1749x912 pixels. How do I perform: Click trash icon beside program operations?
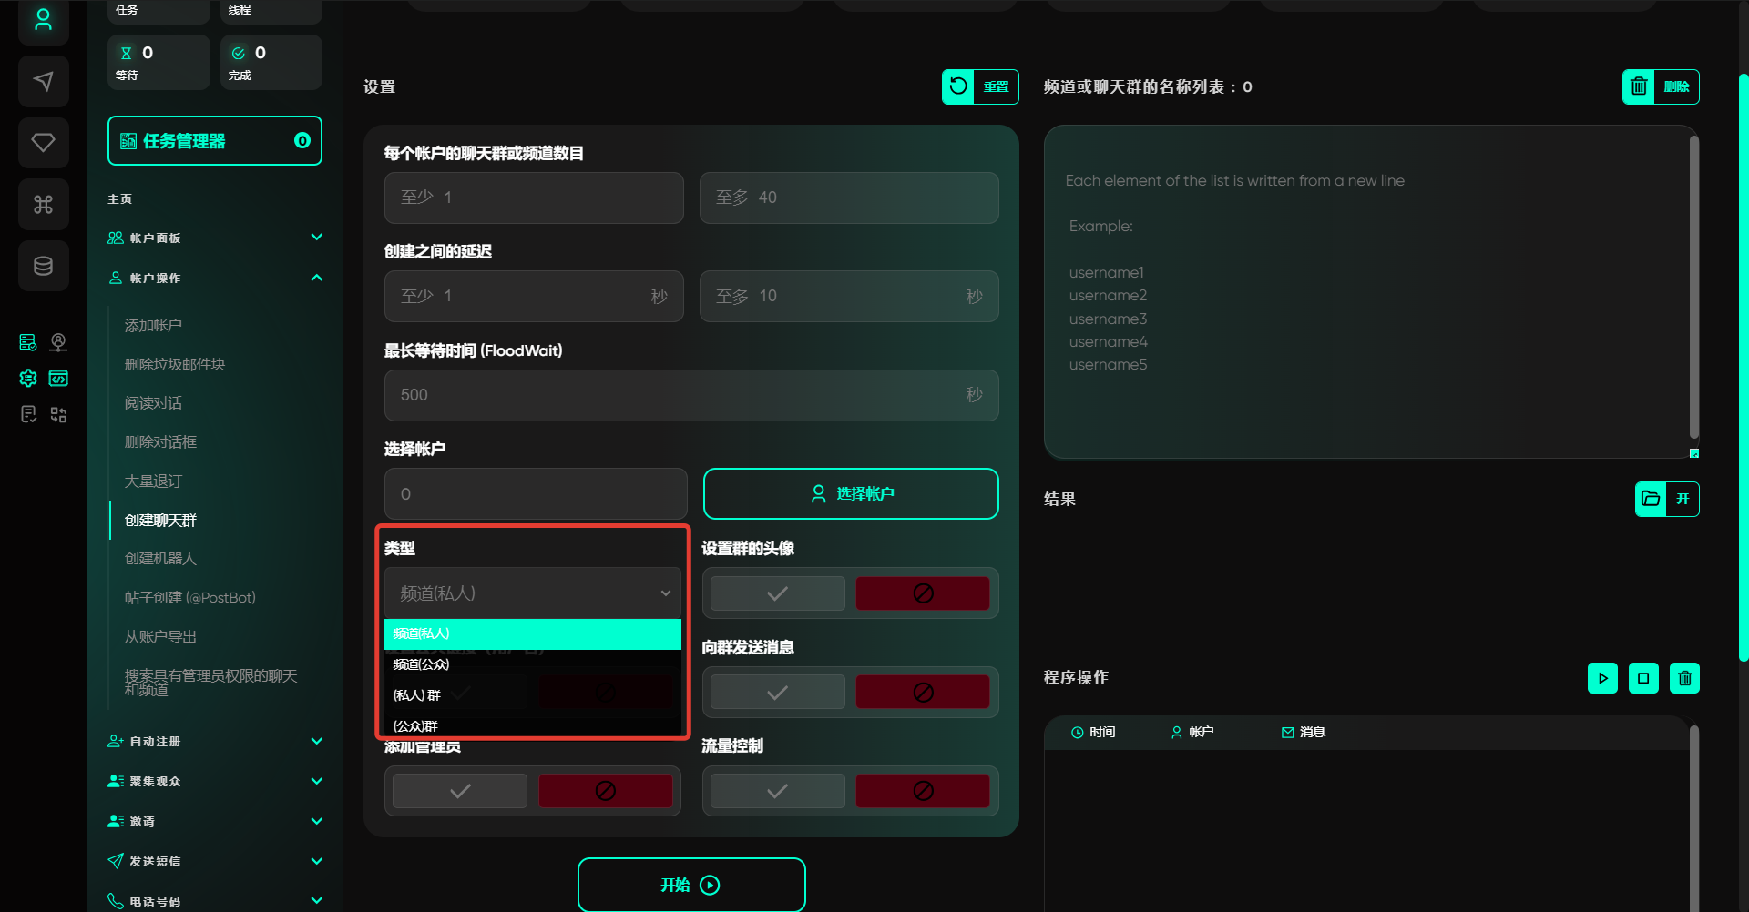pos(1684,678)
